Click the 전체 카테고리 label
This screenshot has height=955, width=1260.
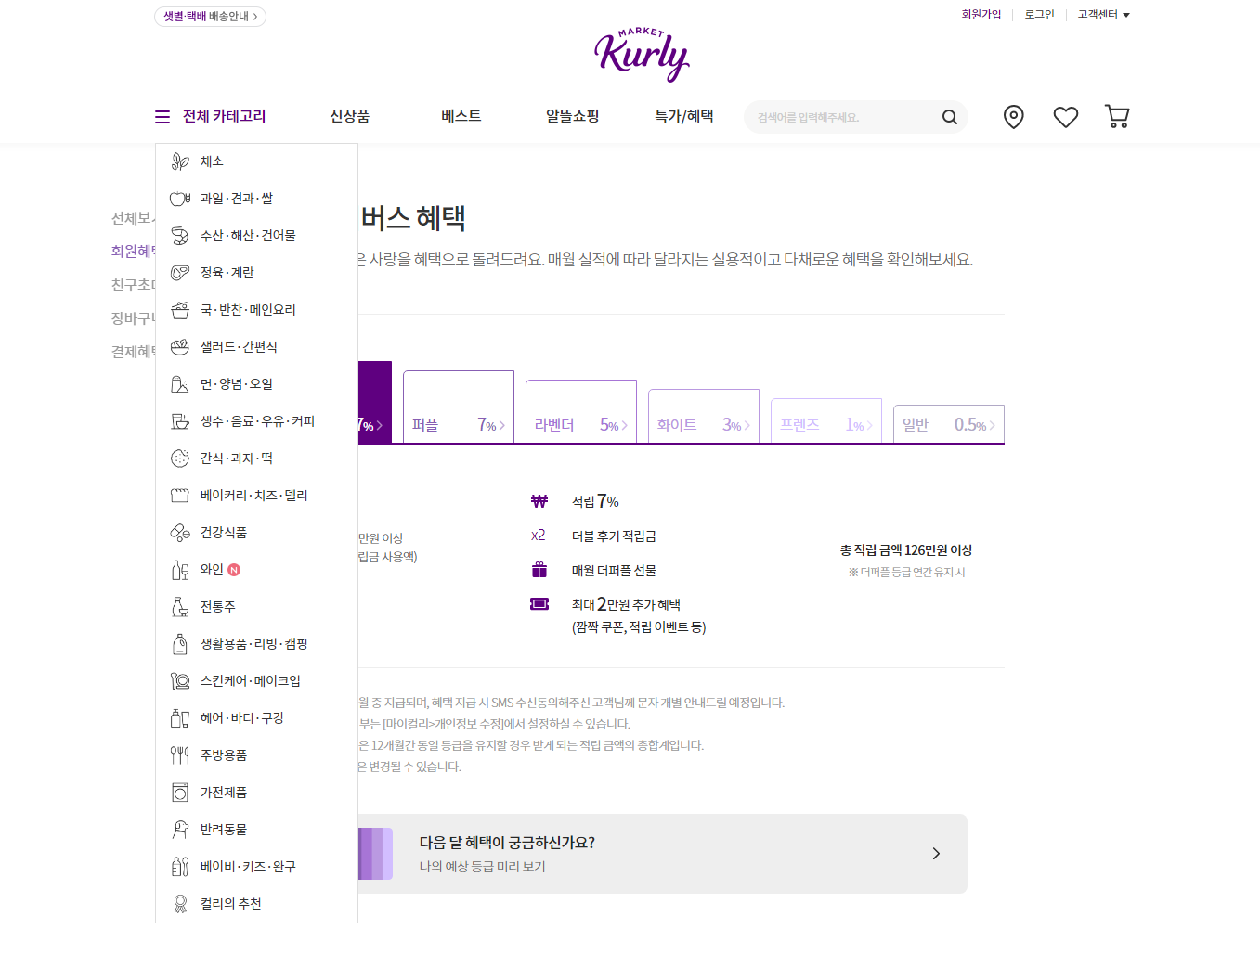[225, 116]
